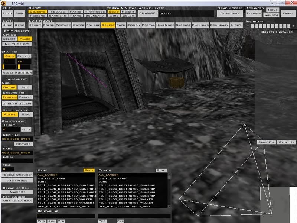Increase visibility with plus button
This screenshot has width=297, height=223.
coord(294,26)
